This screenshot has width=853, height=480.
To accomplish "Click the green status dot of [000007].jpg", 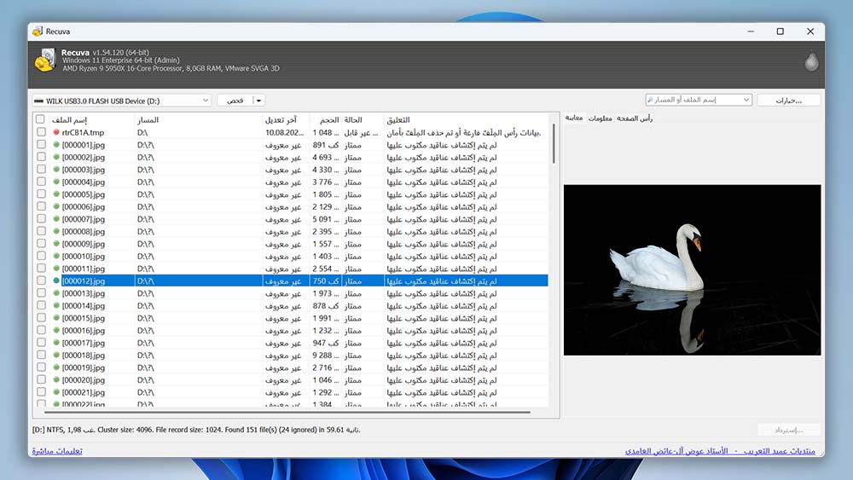I will point(56,219).
